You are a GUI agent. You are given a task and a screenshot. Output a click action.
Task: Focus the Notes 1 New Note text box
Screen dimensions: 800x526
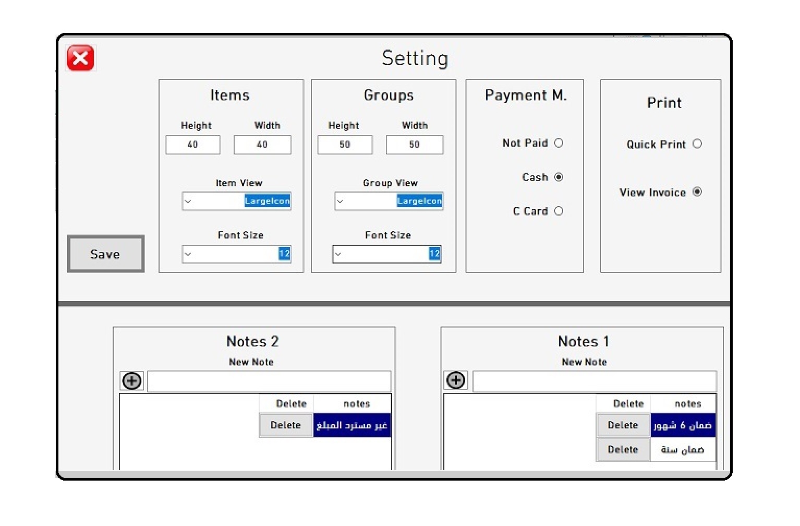click(x=594, y=381)
